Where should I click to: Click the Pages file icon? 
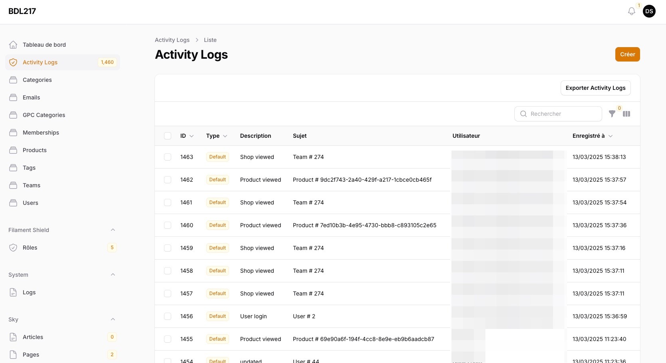pyautogui.click(x=13, y=355)
